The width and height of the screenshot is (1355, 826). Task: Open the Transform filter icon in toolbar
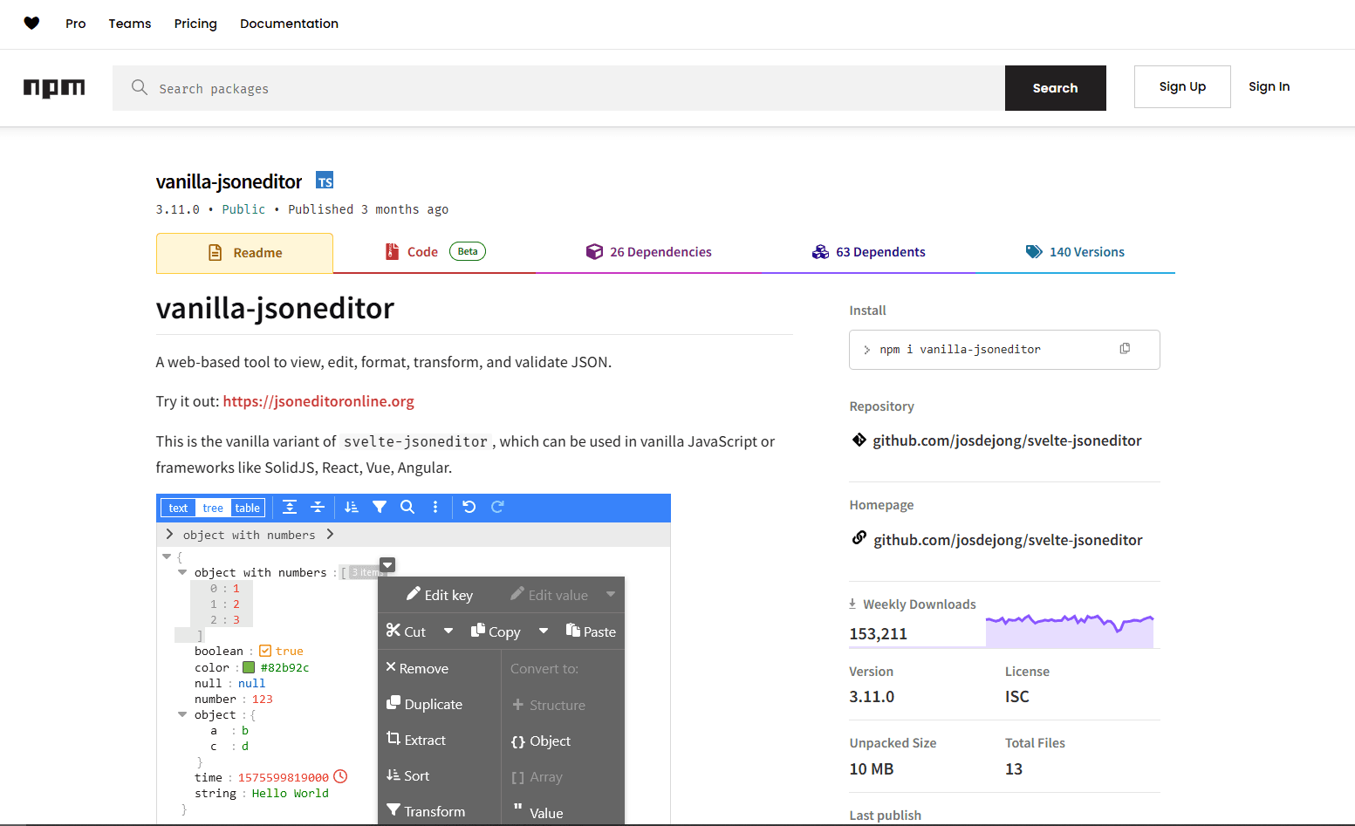coord(380,507)
